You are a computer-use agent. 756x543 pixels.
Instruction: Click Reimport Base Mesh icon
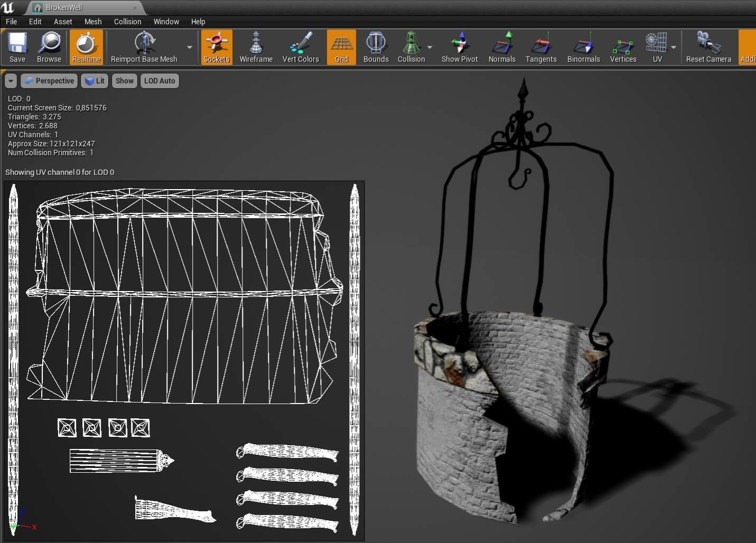pyautogui.click(x=144, y=47)
